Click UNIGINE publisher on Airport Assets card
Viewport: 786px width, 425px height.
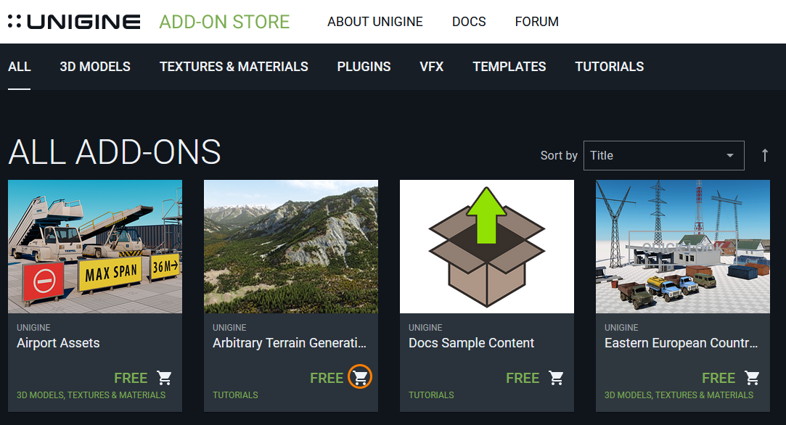point(33,327)
